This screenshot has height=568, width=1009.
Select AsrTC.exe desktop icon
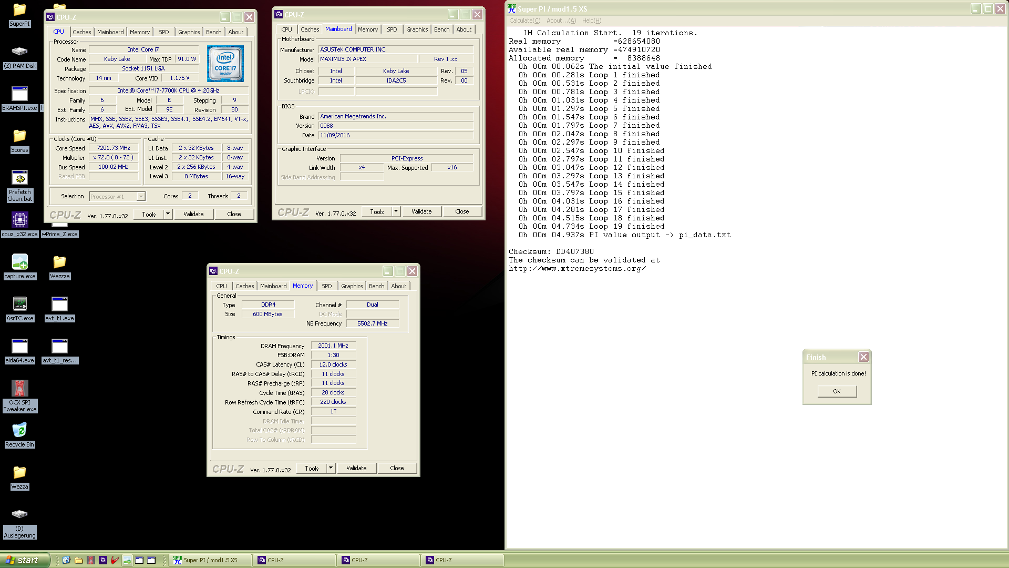click(19, 309)
